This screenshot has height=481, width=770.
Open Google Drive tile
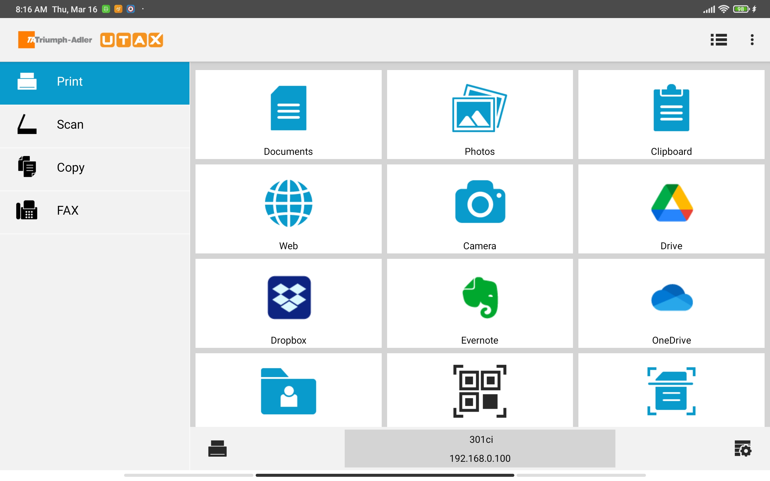tap(671, 209)
